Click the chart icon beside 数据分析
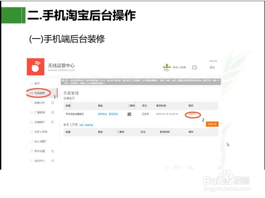The image size is (265, 198). point(32,103)
